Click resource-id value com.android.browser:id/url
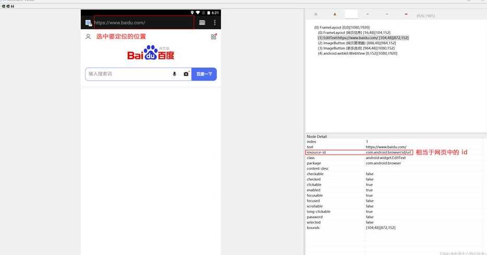487x255 pixels. [388, 152]
